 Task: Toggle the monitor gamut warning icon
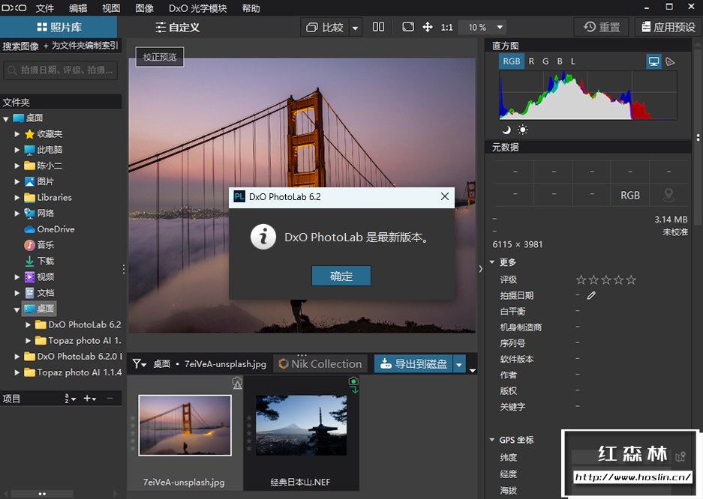[653, 61]
